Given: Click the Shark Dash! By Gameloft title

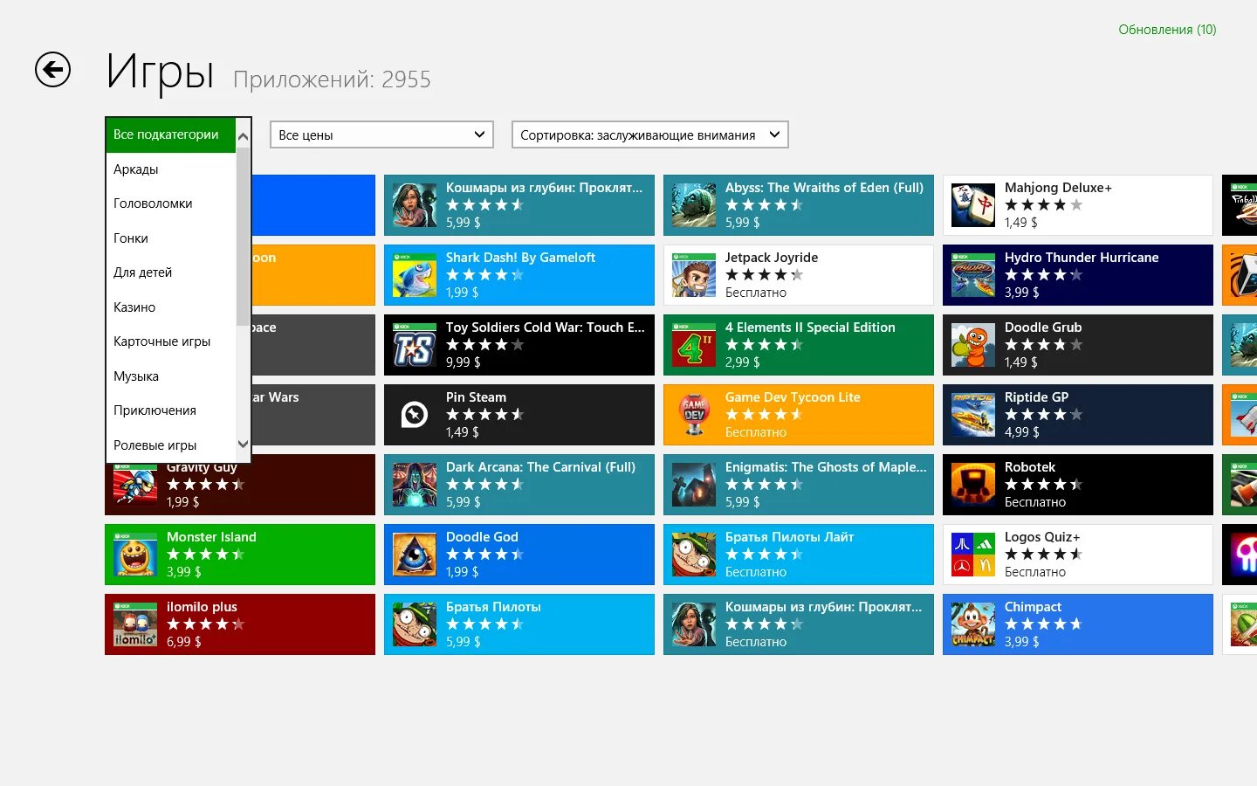Looking at the screenshot, I should pos(520,258).
